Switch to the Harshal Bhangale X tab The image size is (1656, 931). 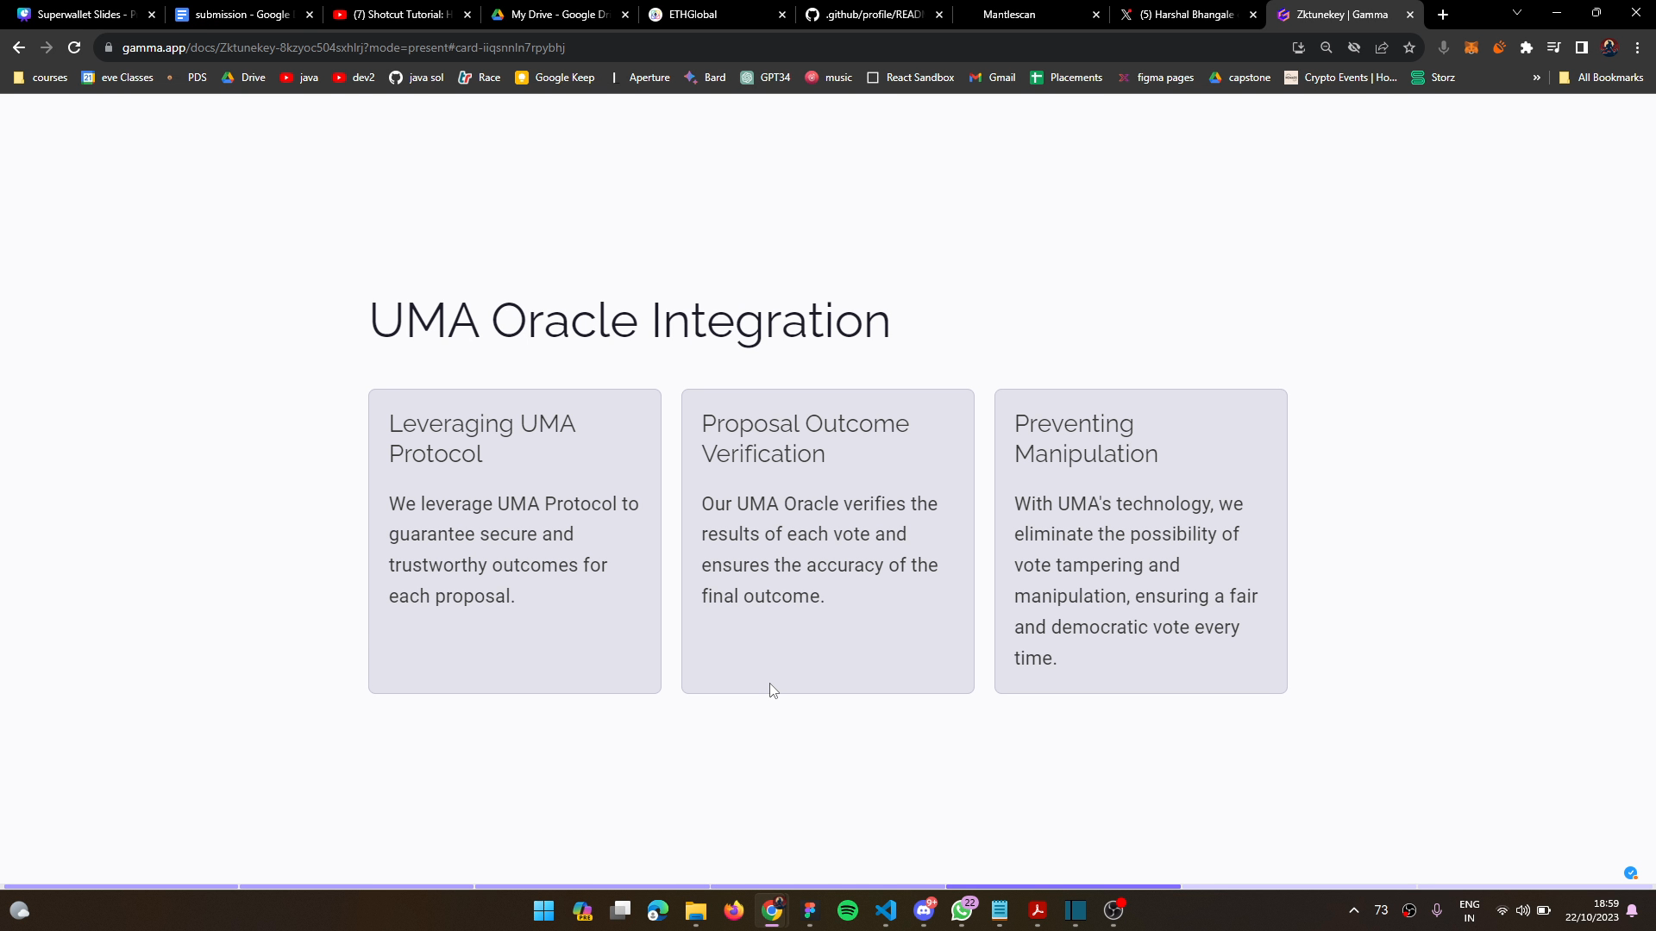[1187, 15]
